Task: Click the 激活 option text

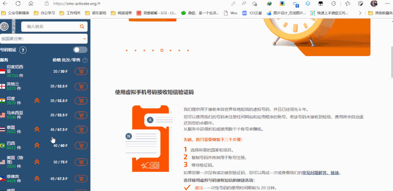Action: click(x=199, y=188)
